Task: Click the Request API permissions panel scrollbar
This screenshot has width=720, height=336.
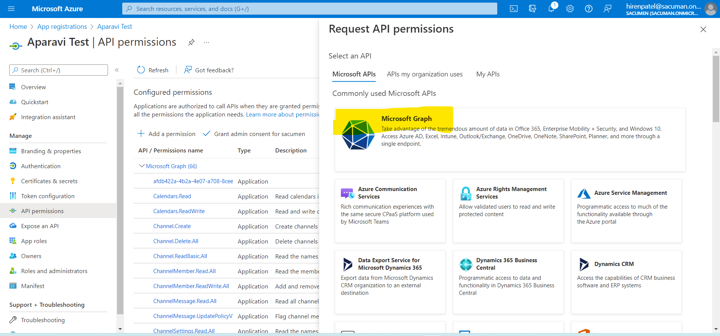Action: 716,89
